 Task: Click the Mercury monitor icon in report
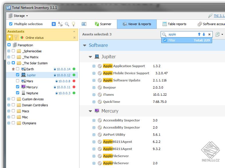(97, 111)
